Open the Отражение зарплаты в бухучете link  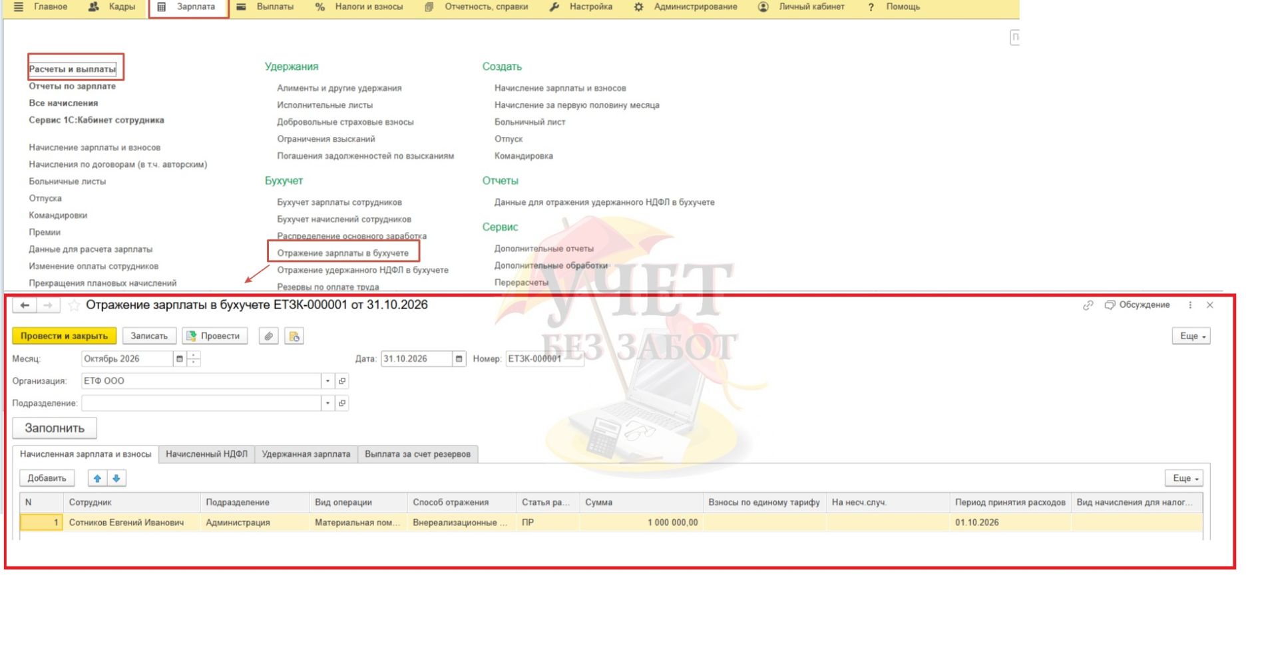[x=343, y=253]
